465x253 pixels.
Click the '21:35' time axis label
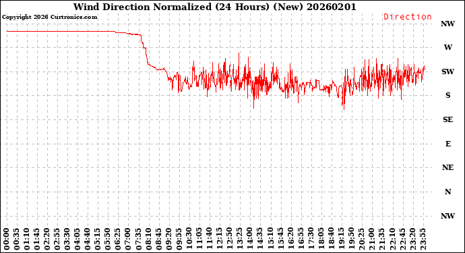[x=381, y=240]
